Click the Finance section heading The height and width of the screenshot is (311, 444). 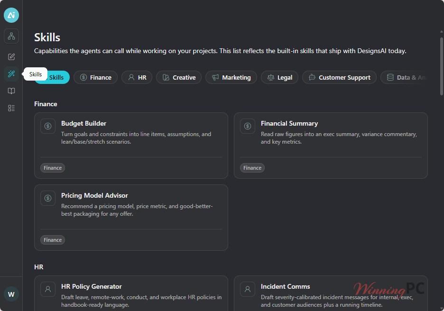click(46, 104)
